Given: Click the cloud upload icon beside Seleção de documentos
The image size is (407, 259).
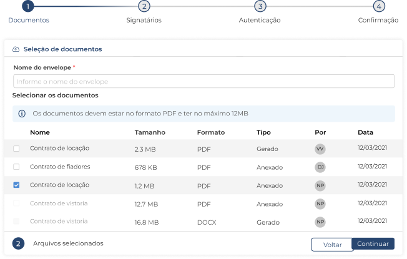Looking at the screenshot, I should 16,49.
